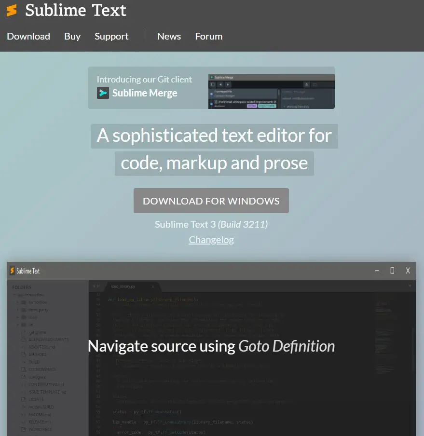Open ADOPTERS.md in the sidebar
The height and width of the screenshot is (436, 424).
point(41,347)
